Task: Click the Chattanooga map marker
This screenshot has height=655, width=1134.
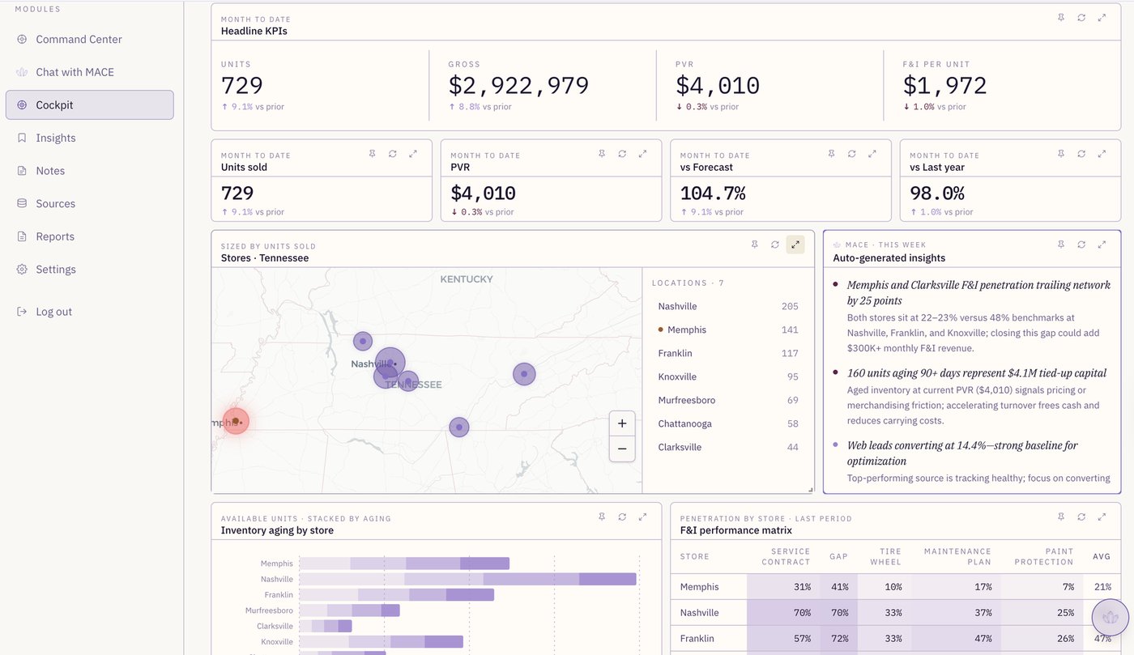Action: [459, 427]
